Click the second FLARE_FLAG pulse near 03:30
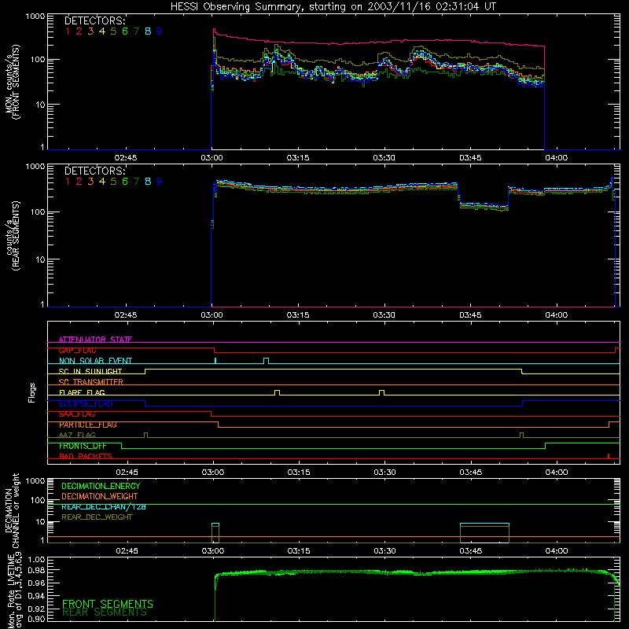 click(x=381, y=392)
